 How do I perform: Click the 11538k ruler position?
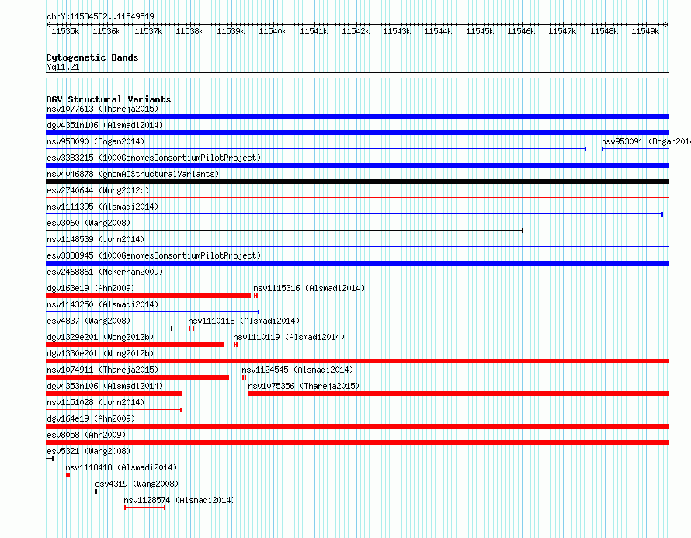point(189,31)
